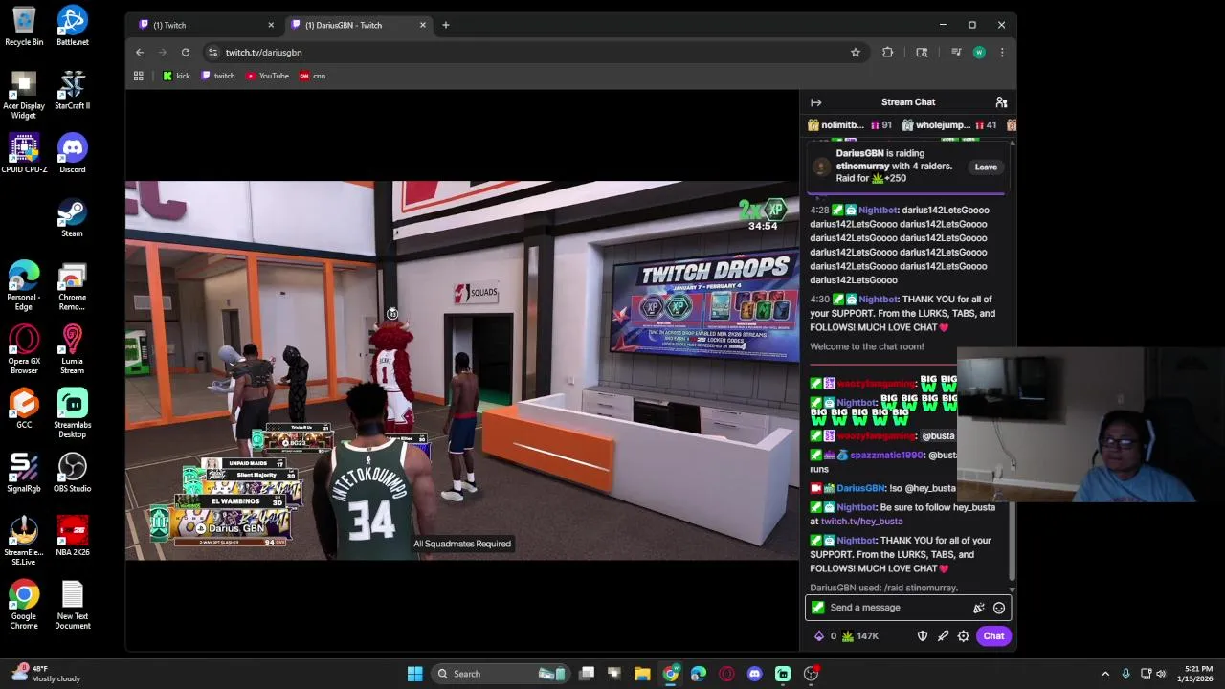This screenshot has height=689, width=1225.
Task: Open the 147K channel points balance
Action: (x=861, y=636)
